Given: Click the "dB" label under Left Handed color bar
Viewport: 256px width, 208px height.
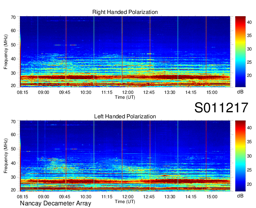Looking at the screenshot, I should [x=240, y=196].
